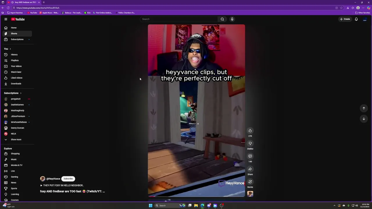Show hidden tray icons chevron
372x209 pixels.
(335, 206)
